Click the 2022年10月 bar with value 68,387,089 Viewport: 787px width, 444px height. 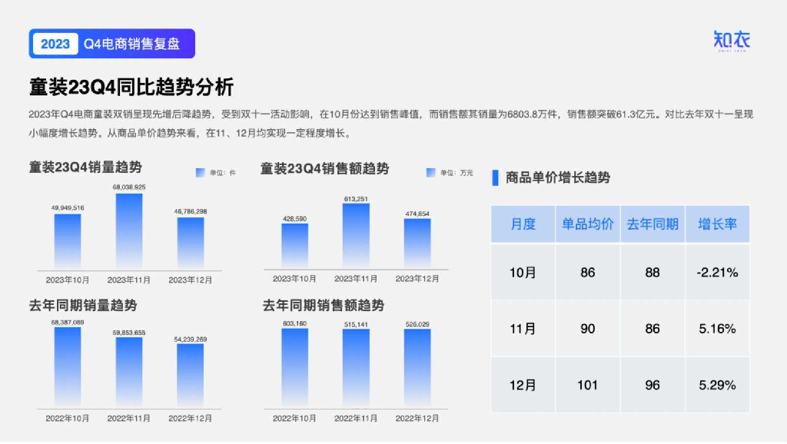(x=68, y=367)
